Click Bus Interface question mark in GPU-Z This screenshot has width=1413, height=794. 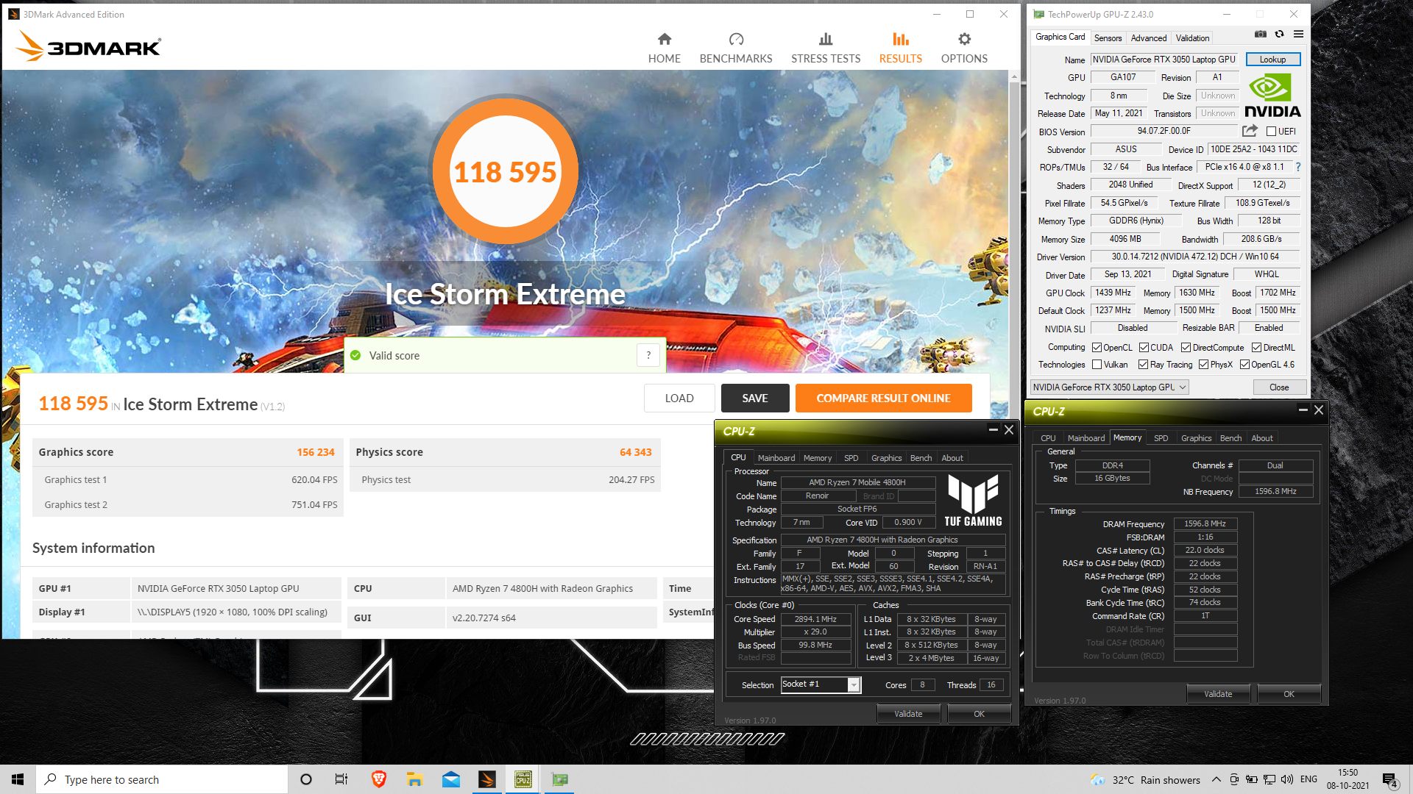(x=1297, y=167)
